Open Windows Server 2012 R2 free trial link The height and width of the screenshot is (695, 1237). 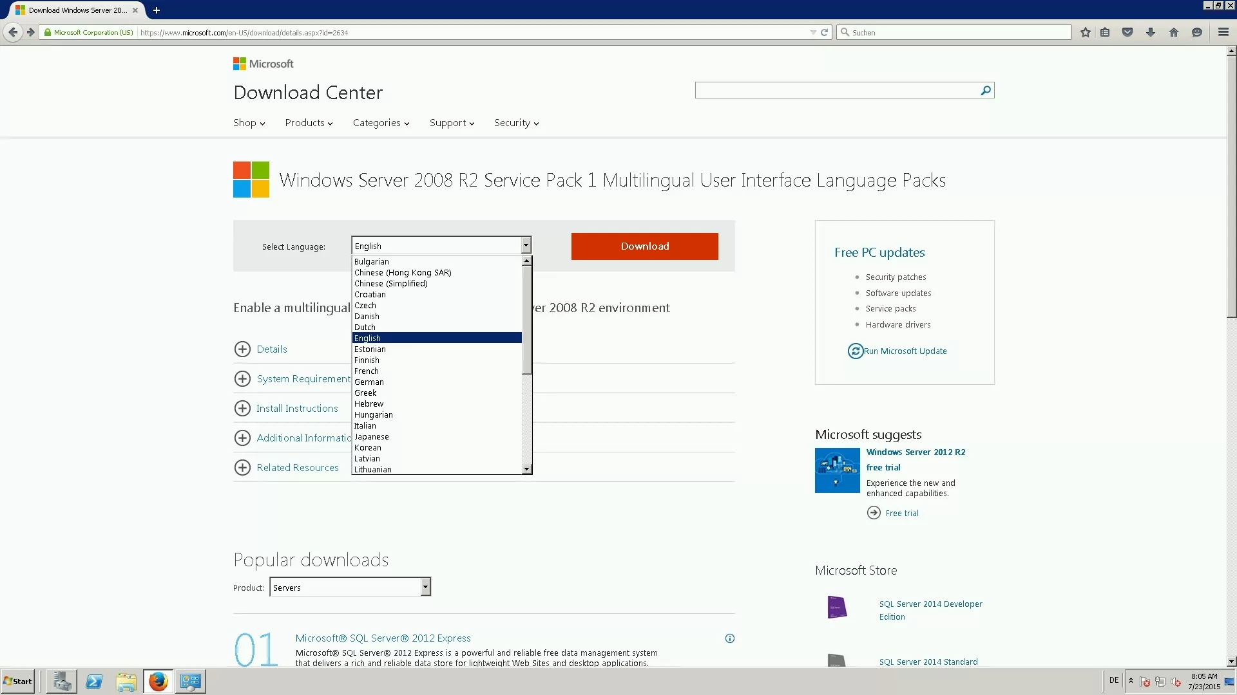pos(916,459)
